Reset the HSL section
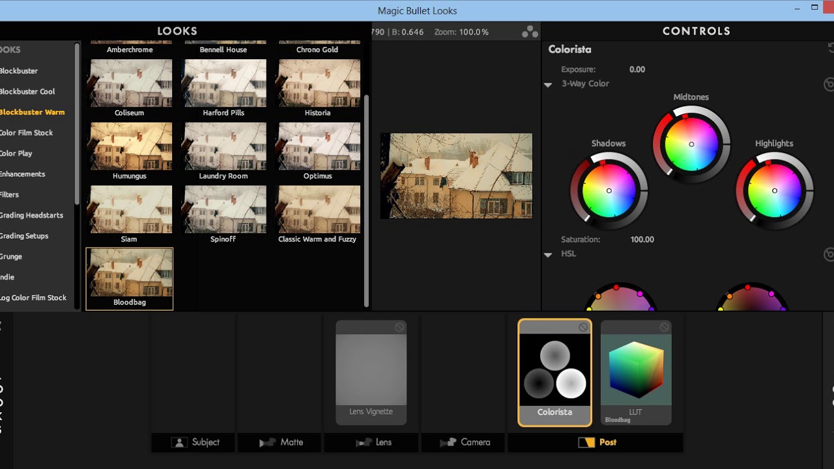The image size is (834, 469). click(829, 254)
